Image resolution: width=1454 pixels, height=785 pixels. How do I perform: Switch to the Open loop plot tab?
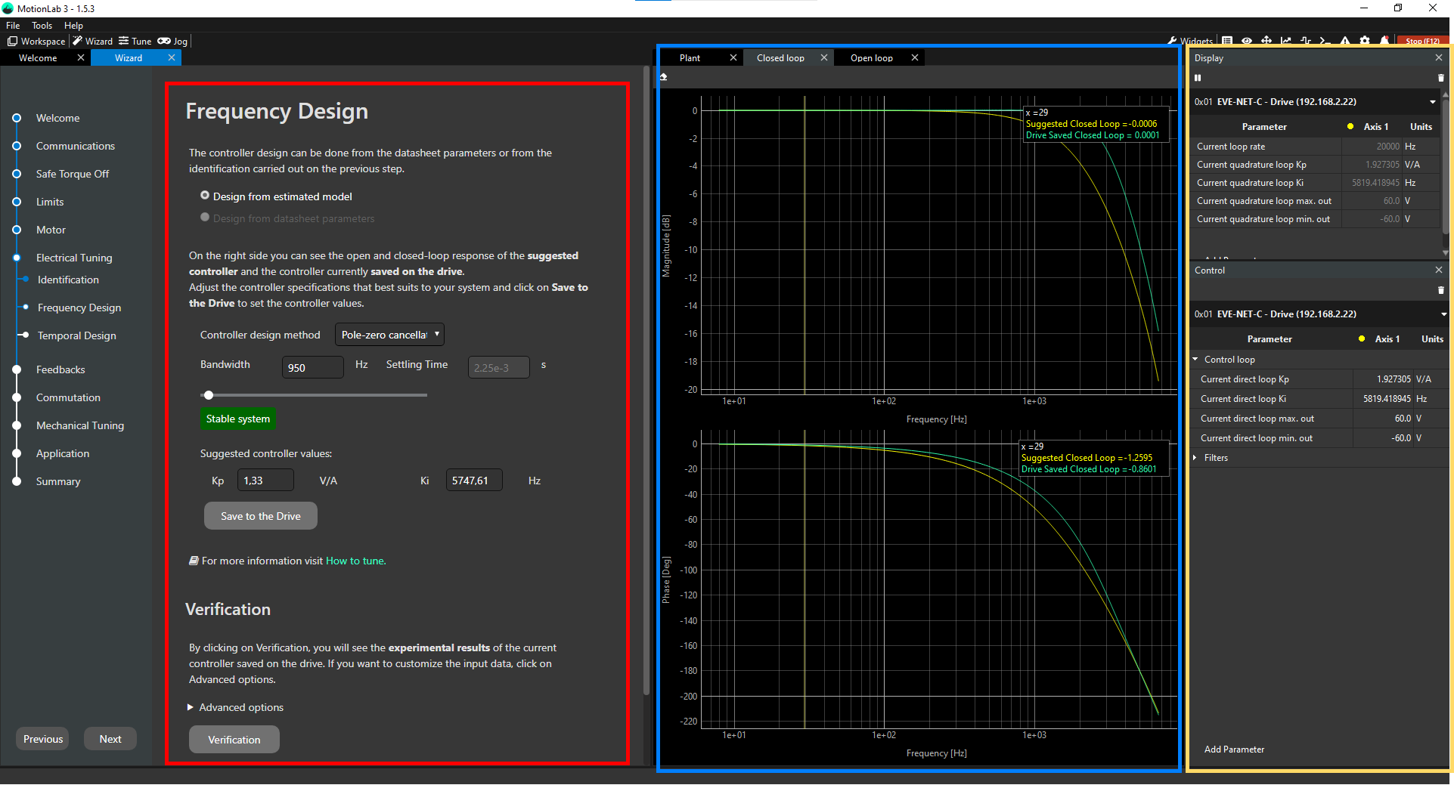(x=871, y=58)
